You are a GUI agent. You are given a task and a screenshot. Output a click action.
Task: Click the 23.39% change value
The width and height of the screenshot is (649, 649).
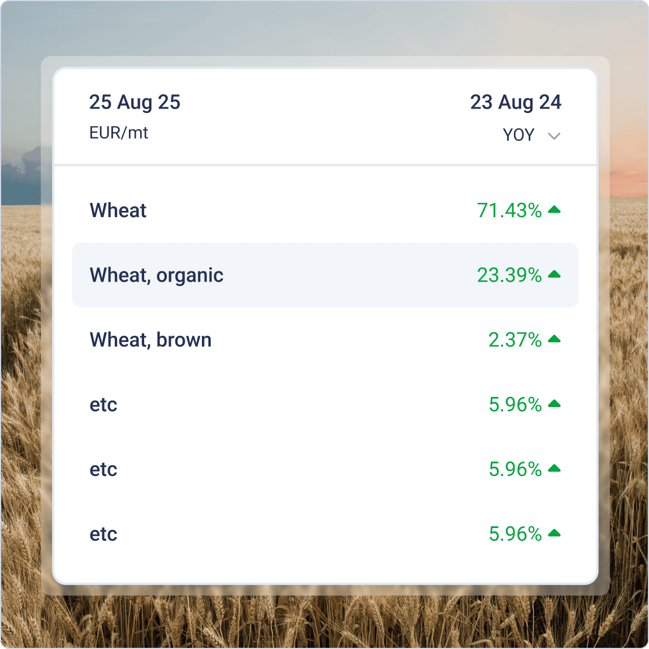pos(509,275)
